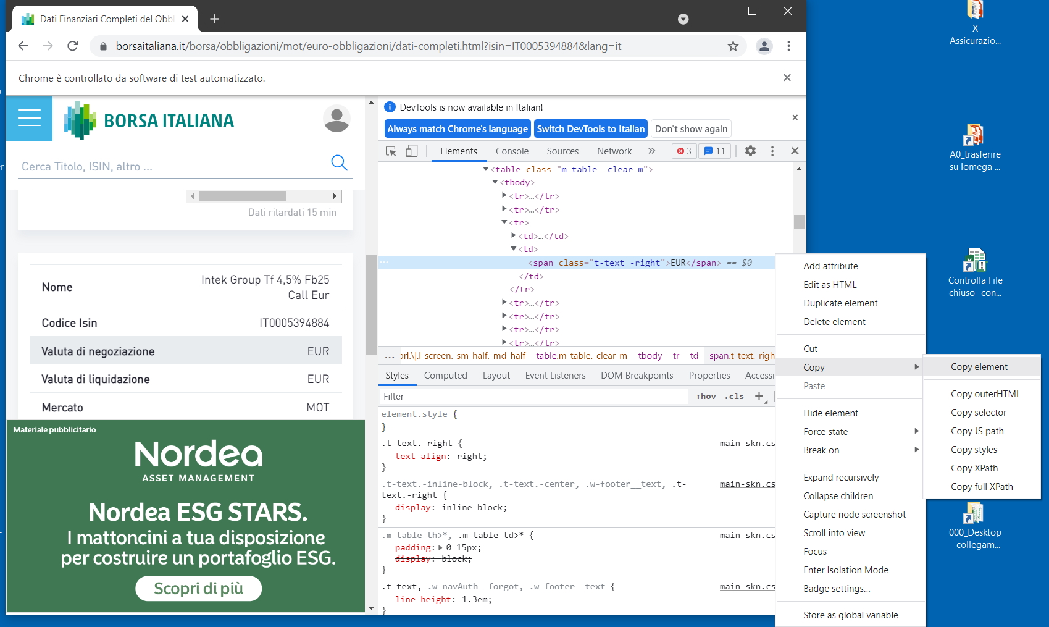This screenshot has height=627, width=1049.
Task: Click the Elements panel vertical scrollbar thumb
Action: pos(799,221)
